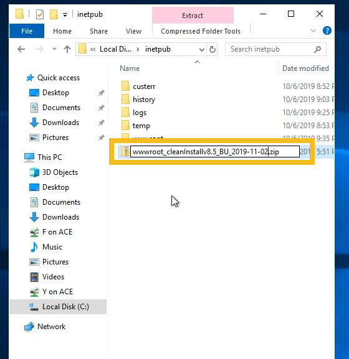The width and height of the screenshot is (349, 359).
Task: Click the search magnifier icon
Action: (x=318, y=49)
